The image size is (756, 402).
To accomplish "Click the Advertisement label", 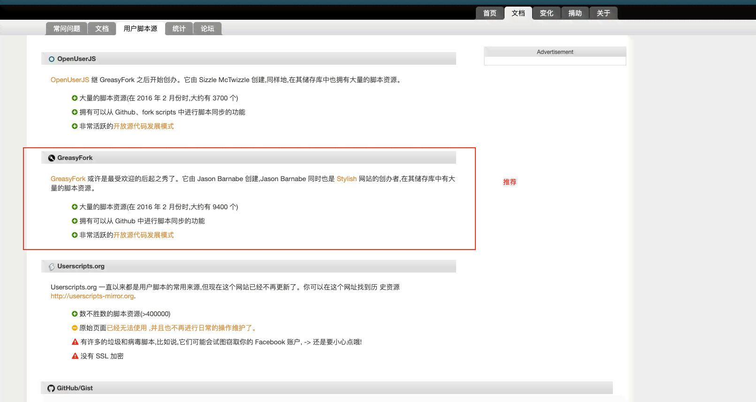I will (x=555, y=52).
